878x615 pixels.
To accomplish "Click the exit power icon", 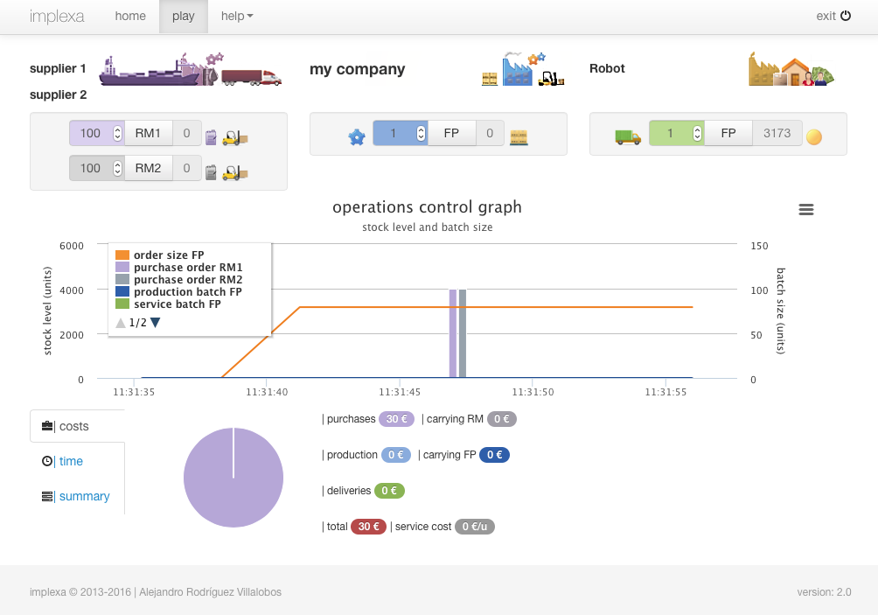I will click(x=845, y=16).
